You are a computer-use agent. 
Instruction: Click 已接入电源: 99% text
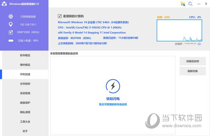click(x=28, y=41)
